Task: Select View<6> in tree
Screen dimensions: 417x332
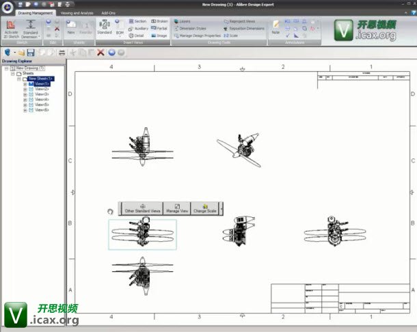Action: [x=42, y=110]
